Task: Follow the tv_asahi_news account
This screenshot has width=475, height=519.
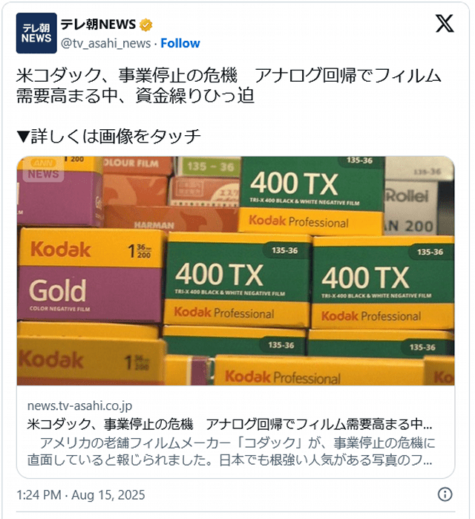Action: pyautogui.click(x=180, y=43)
